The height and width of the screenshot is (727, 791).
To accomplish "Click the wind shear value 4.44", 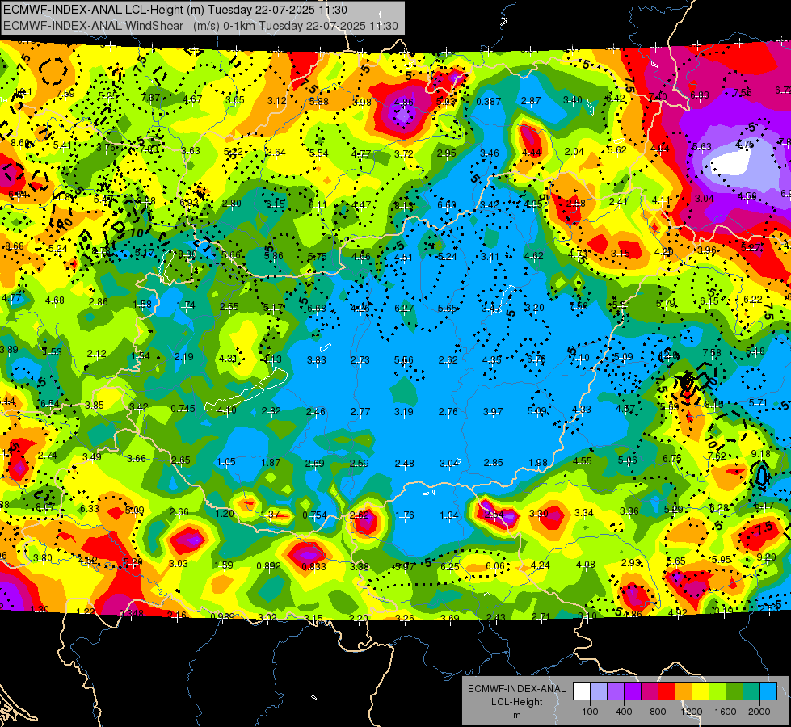I will pos(532,153).
